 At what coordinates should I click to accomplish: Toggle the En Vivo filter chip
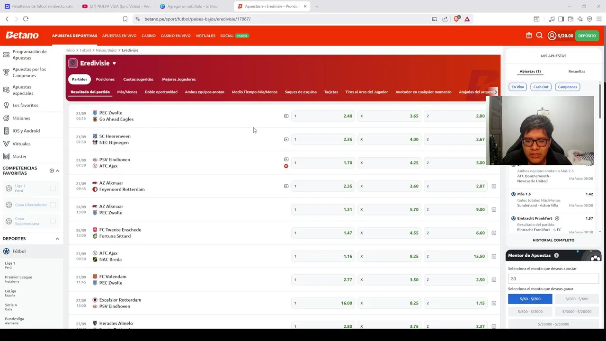point(517,87)
